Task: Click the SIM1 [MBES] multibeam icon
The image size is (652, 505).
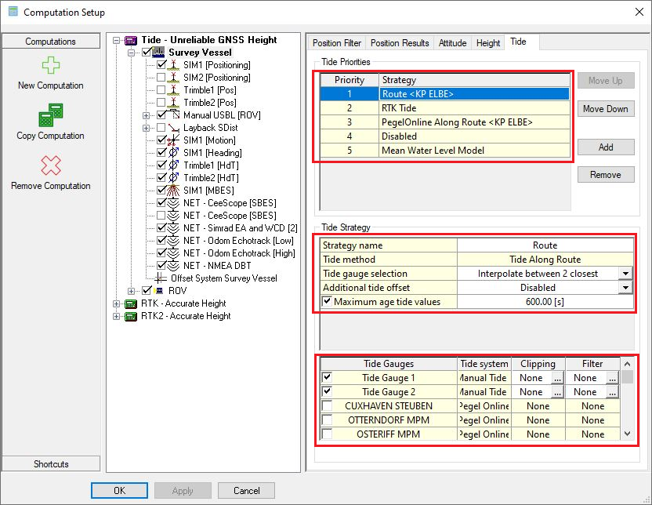Action: point(174,191)
